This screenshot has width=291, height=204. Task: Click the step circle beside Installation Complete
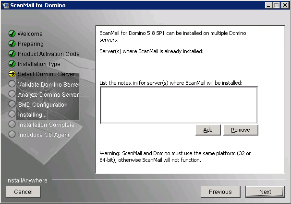pyautogui.click(x=12, y=125)
